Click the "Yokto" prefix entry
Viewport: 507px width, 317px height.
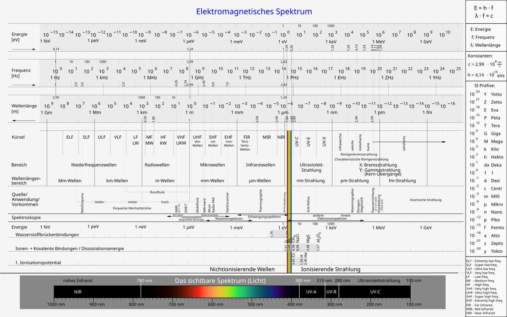496,251
